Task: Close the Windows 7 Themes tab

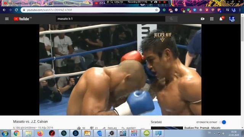Action: pyautogui.click(x=90, y=3)
